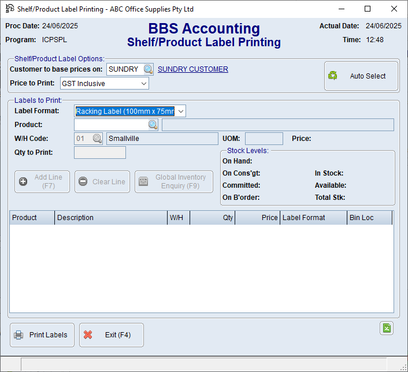Maximize the Shelf/Product Label Printing window
Image resolution: width=408 pixels, height=372 pixels.
tap(368, 9)
